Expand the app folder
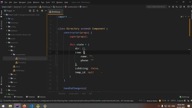Image resolution: width=192 pixels, height=108 pixels. click(7, 19)
